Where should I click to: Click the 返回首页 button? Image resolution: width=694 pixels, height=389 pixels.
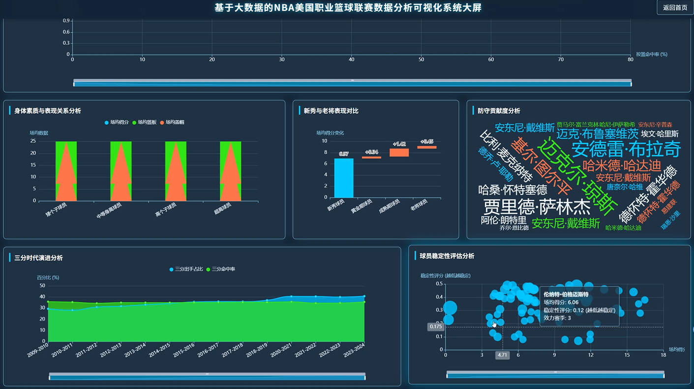tap(675, 7)
